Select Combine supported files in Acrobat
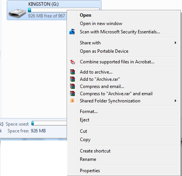This screenshot has width=182, height=176. (123, 62)
